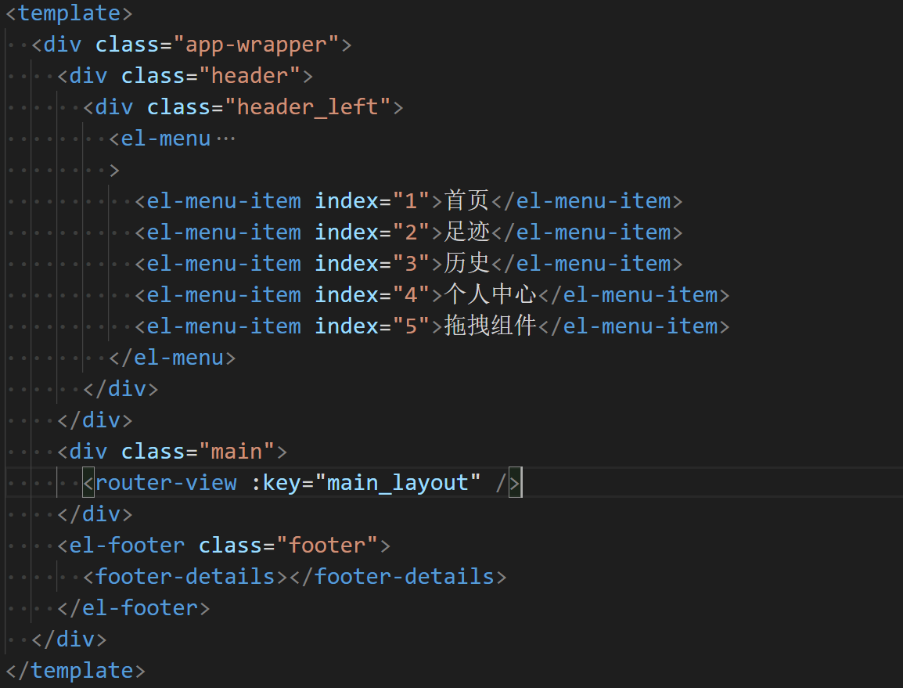Click the closing footer-details tag
The image size is (903, 688).
click(x=398, y=577)
